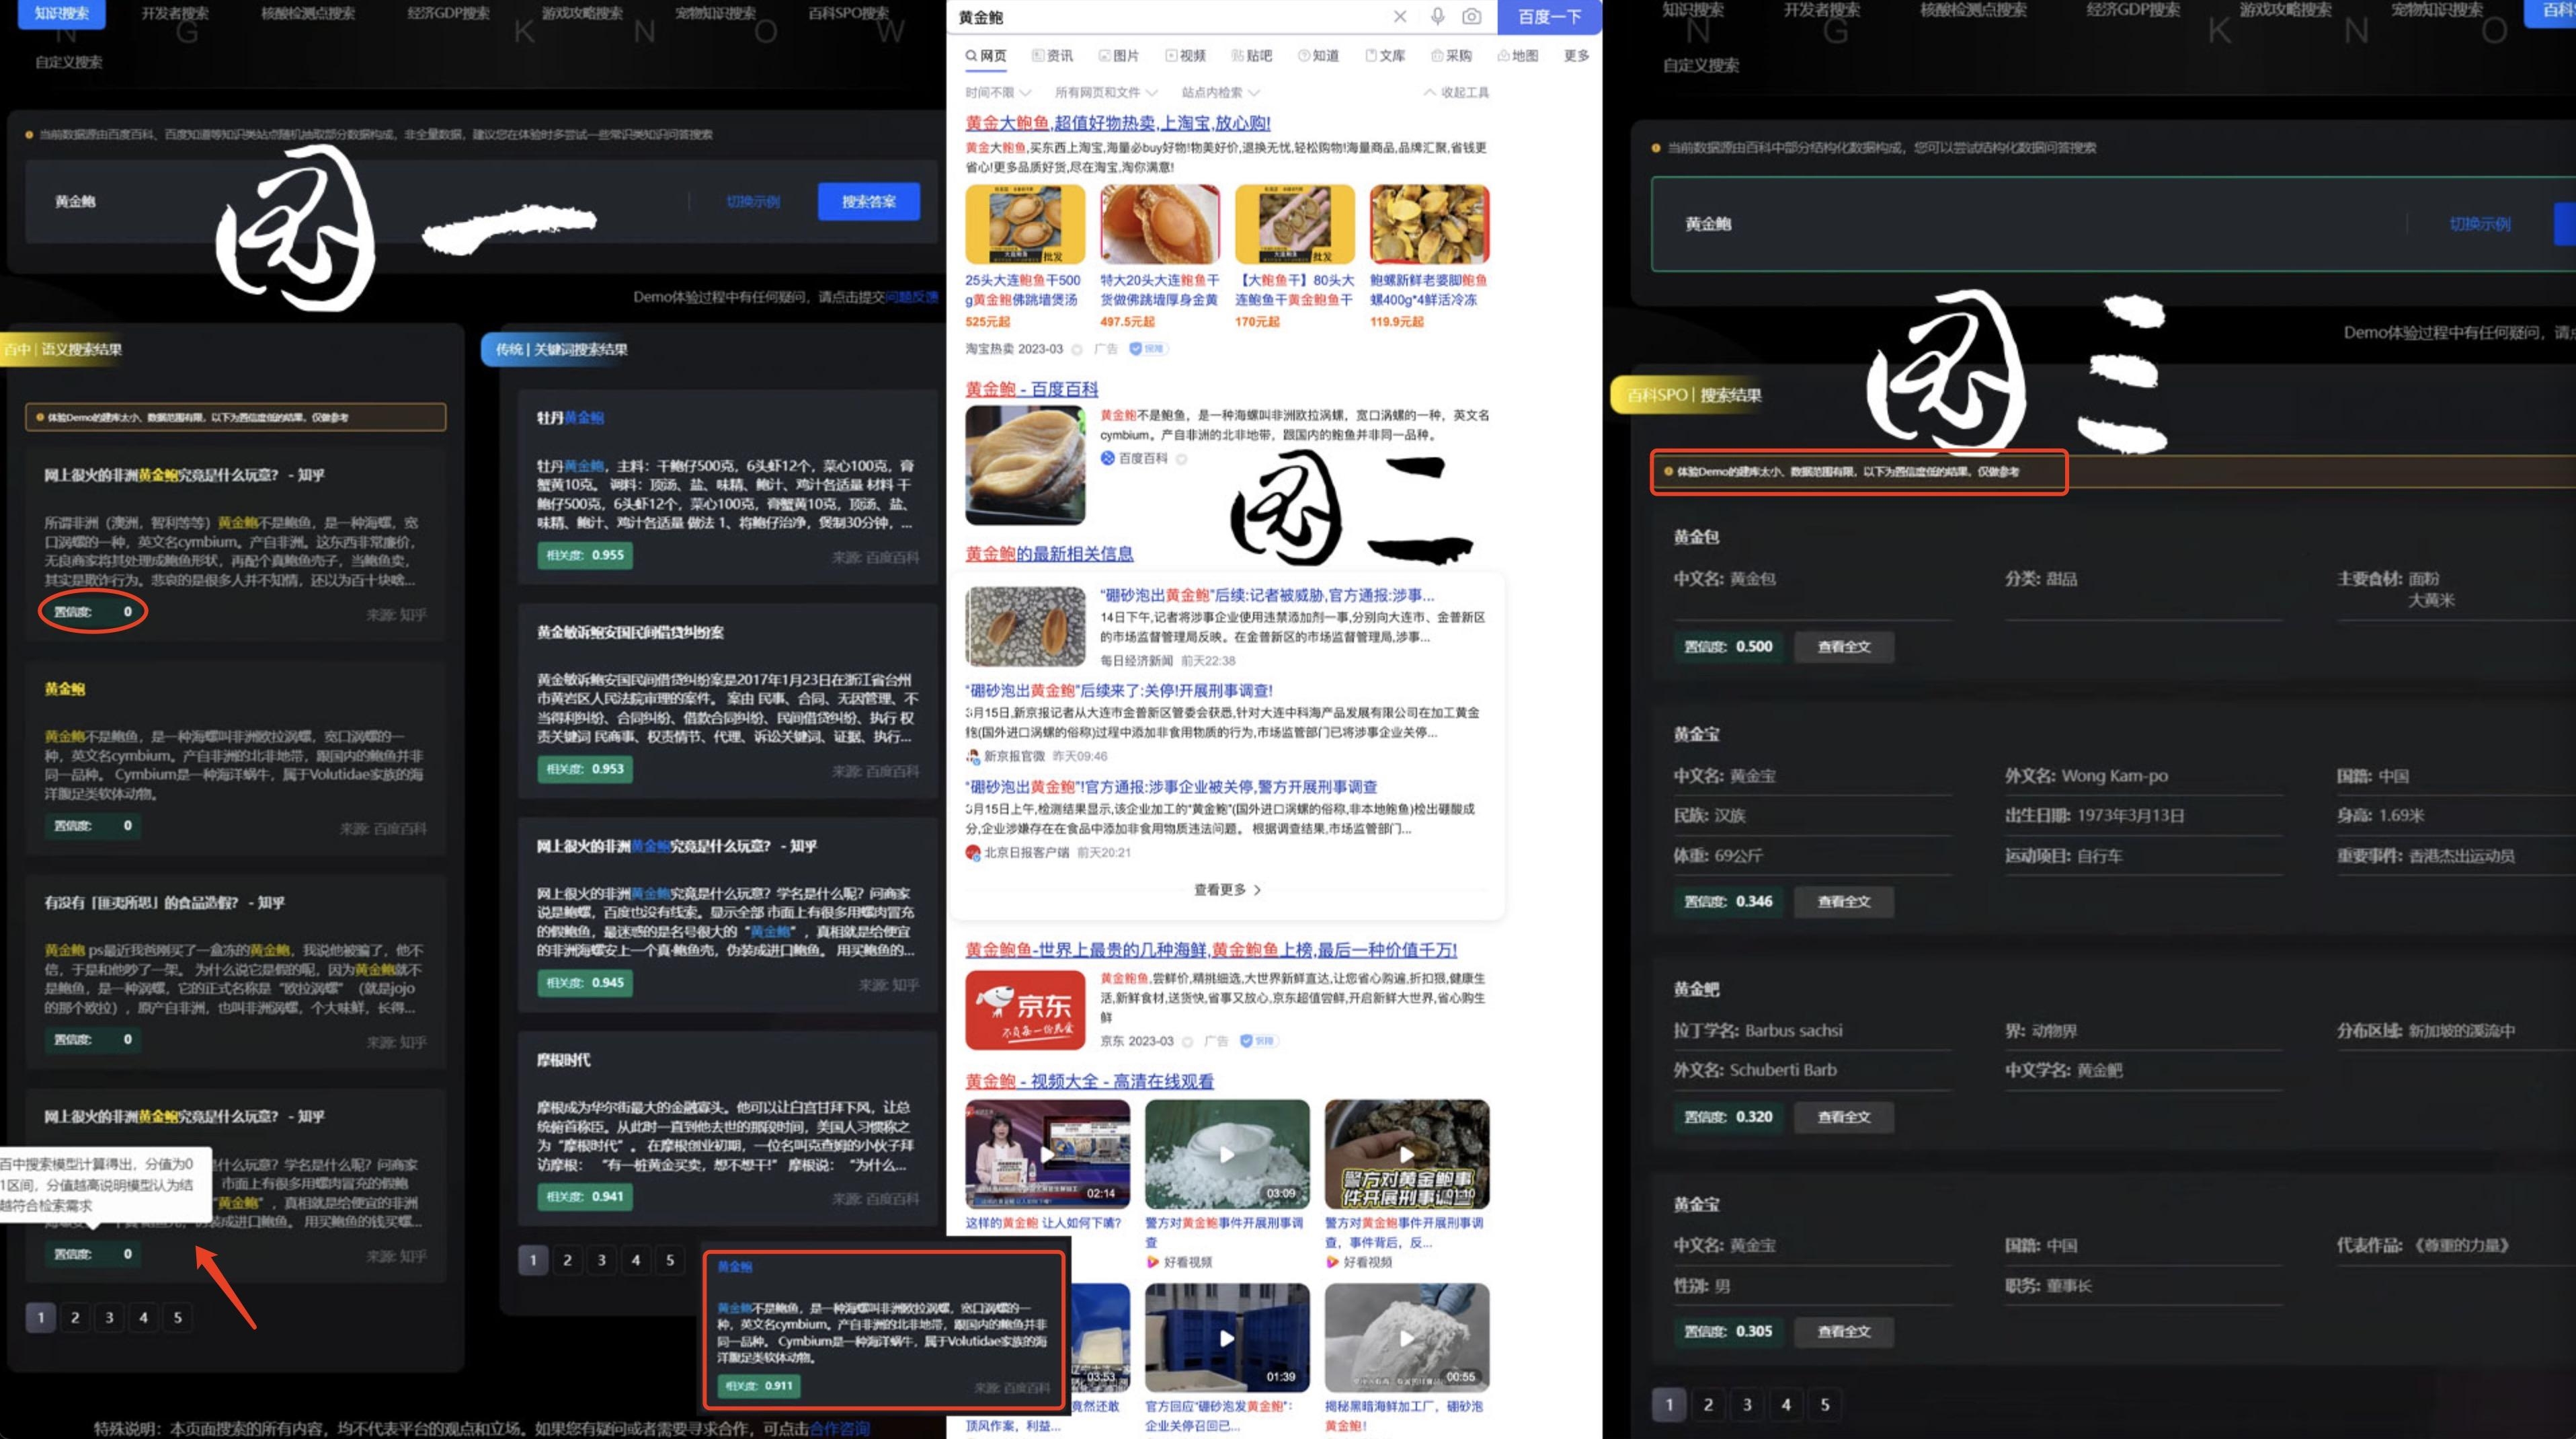This screenshot has height=1439, width=2576.
Task: Play the 01:39 blue containers video
Action: pyautogui.click(x=1227, y=1338)
